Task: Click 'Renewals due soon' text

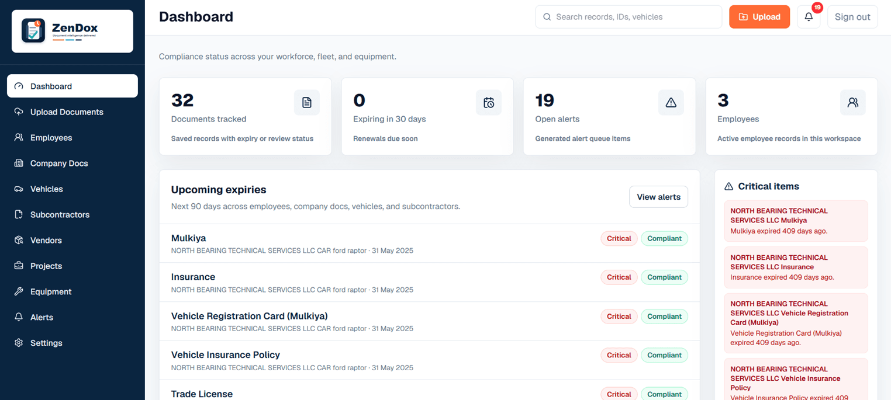Action: (385, 139)
